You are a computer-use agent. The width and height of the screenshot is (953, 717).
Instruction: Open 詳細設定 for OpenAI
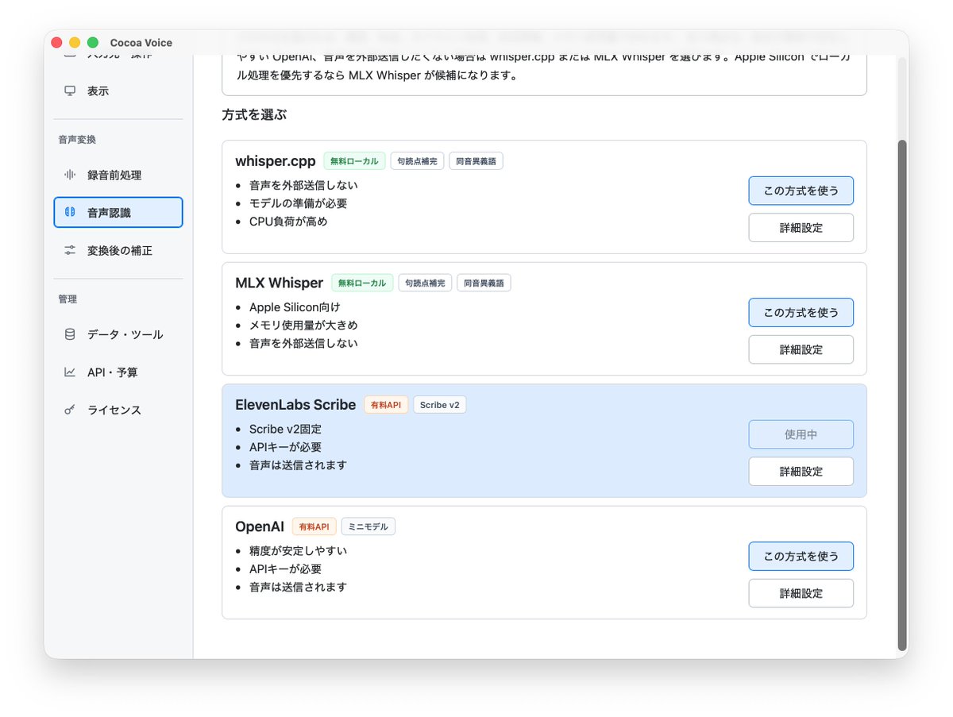pyautogui.click(x=801, y=593)
